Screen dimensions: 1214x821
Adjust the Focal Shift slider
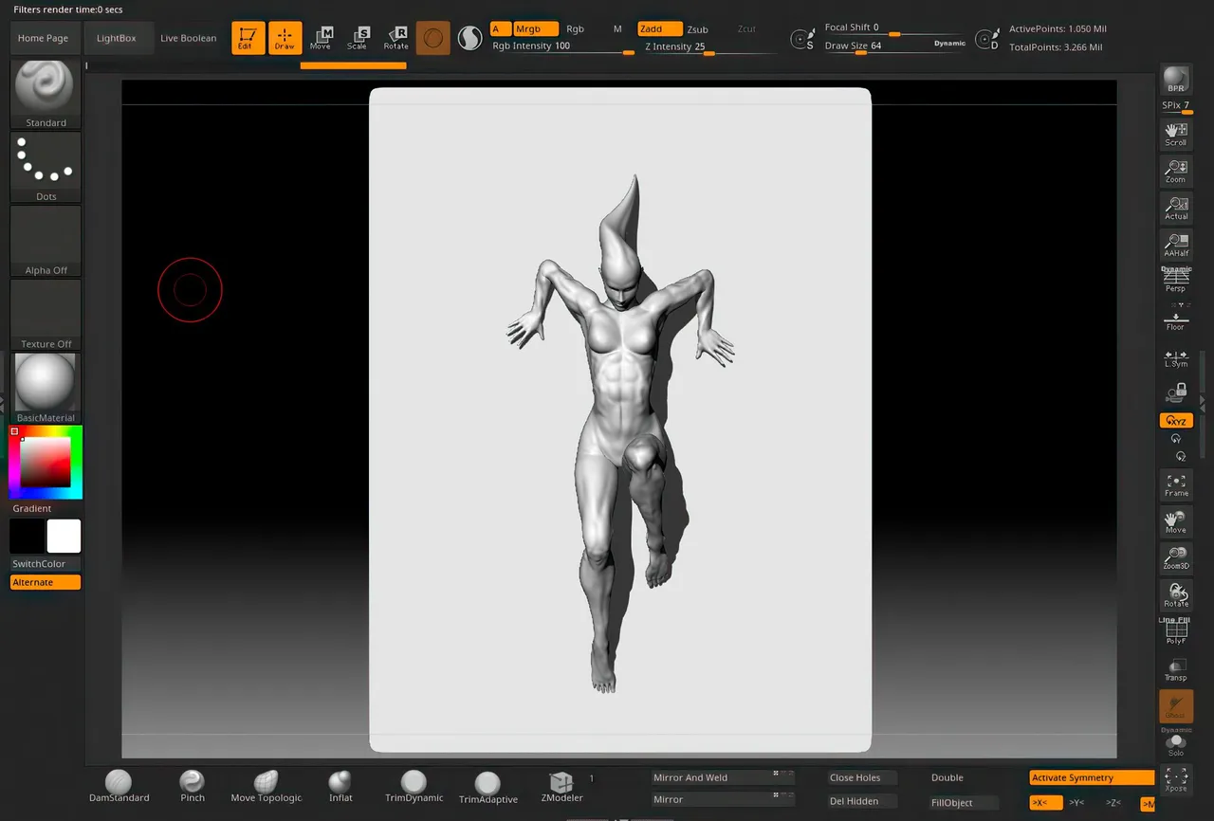pos(893,28)
